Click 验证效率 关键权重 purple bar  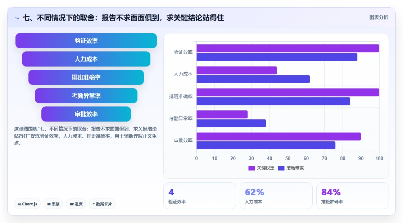point(288,48)
